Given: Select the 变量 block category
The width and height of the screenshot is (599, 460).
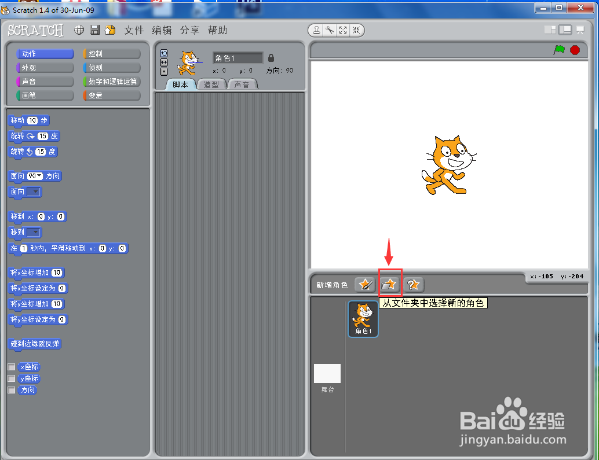Looking at the screenshot, I should (x=112, y=95).
